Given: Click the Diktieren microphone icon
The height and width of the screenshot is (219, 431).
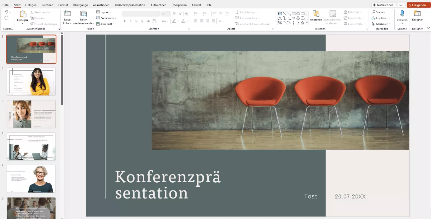Looking at the screenshot, I should (x=402, y=14).
